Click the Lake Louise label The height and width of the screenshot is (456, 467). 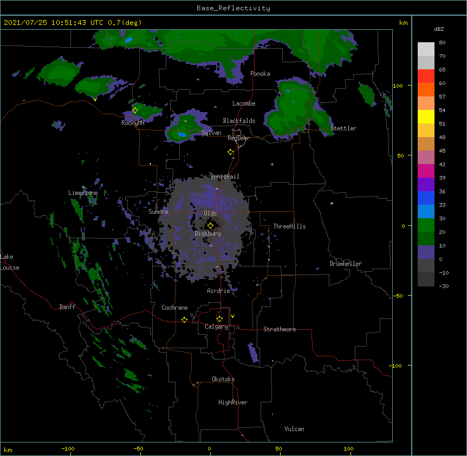click(x=10, y=262)
